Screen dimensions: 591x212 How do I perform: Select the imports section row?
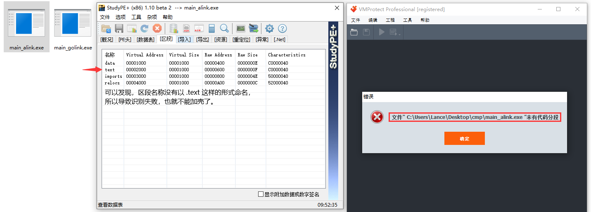click(x=214, y=76)
